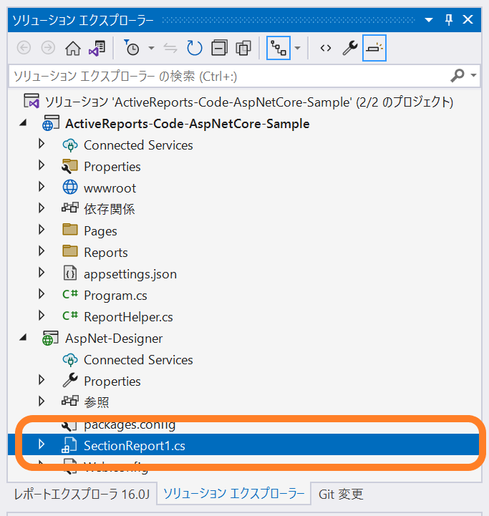Close the Solution Explorer panel
This screenshot has width=489, height=516.
(468, 20)
